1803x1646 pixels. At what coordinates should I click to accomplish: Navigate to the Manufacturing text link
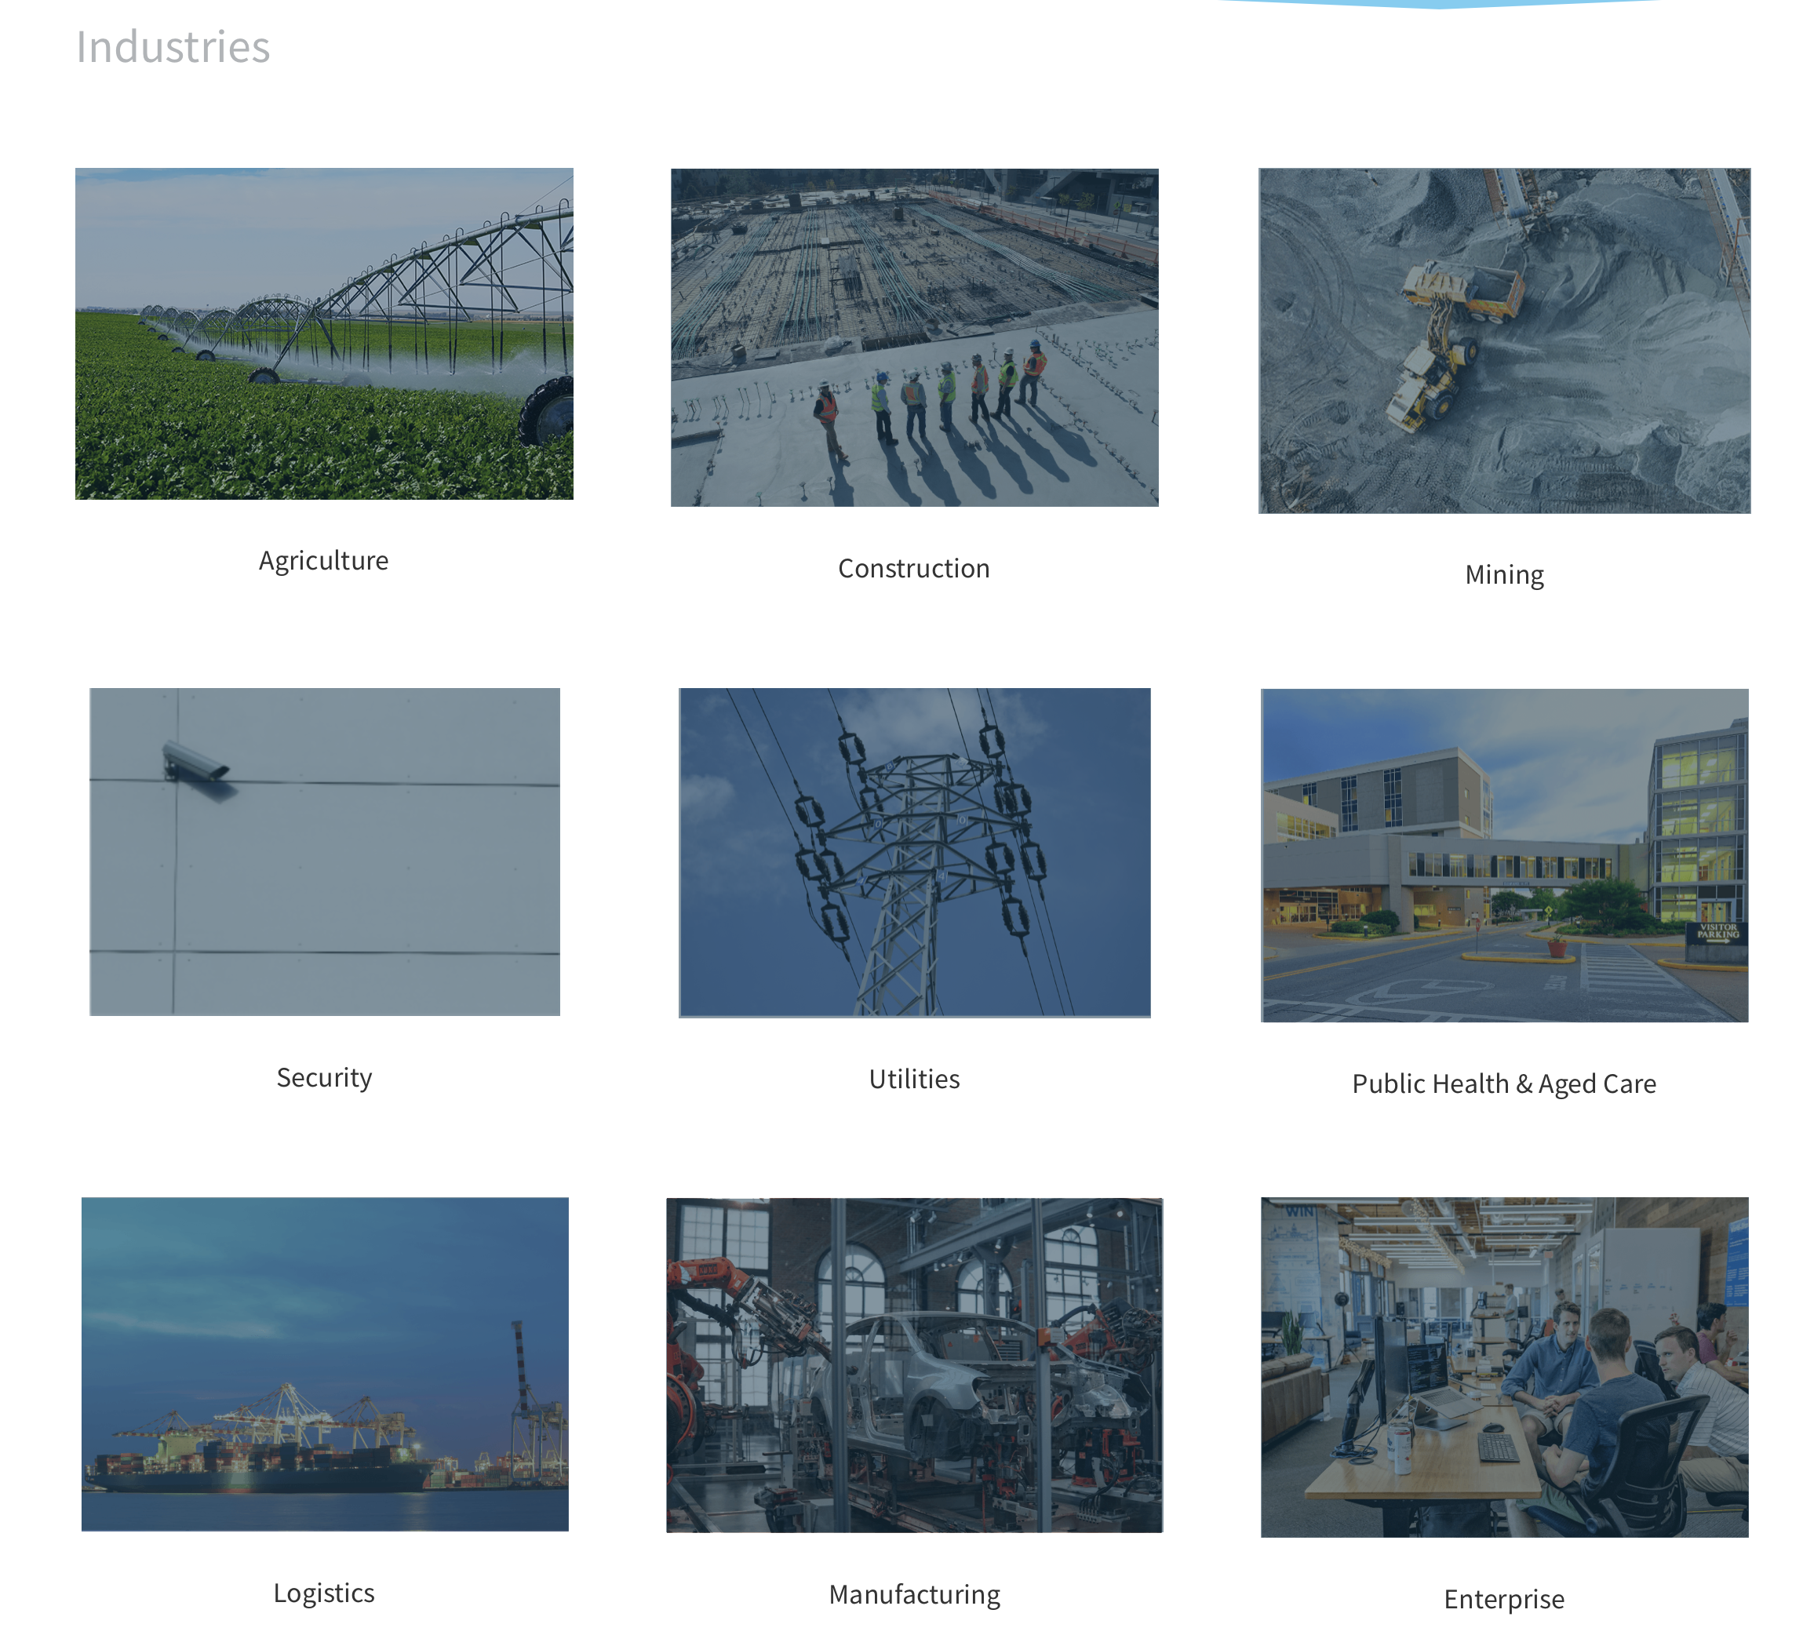point(914,1594)
